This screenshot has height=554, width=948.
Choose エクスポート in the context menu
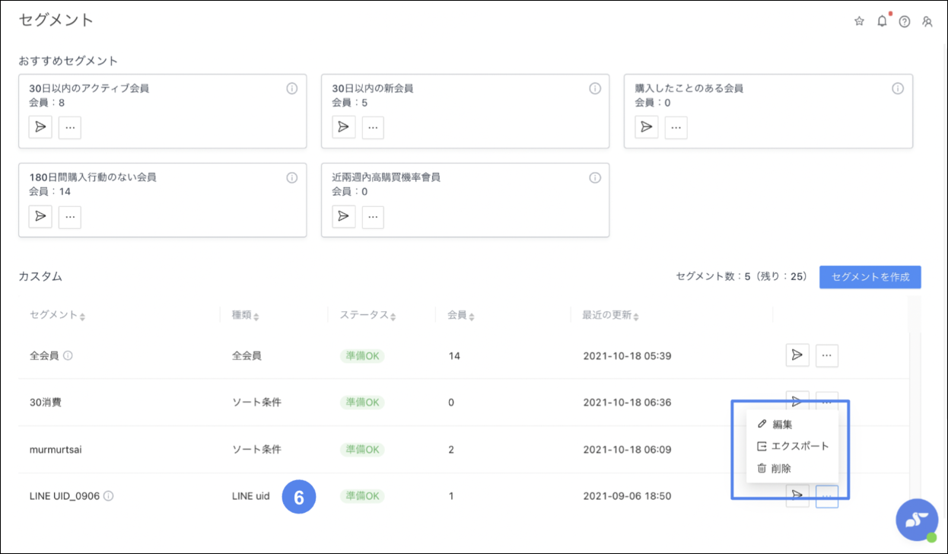[799, 446]
